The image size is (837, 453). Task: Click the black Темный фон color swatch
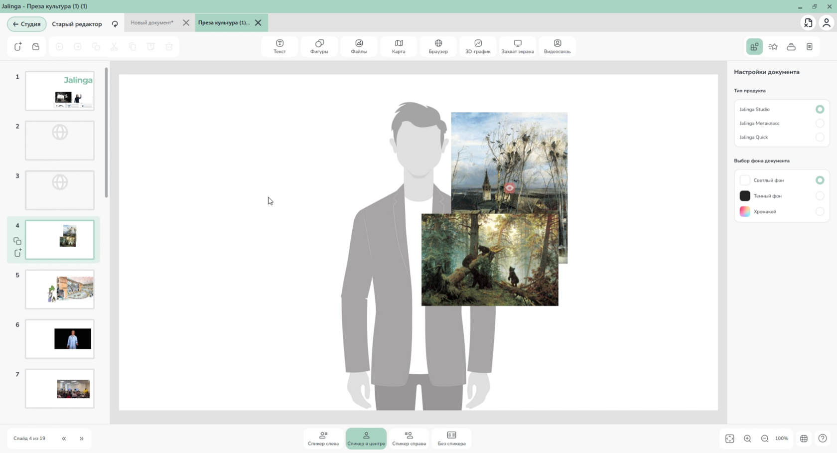tap(745, 196)
